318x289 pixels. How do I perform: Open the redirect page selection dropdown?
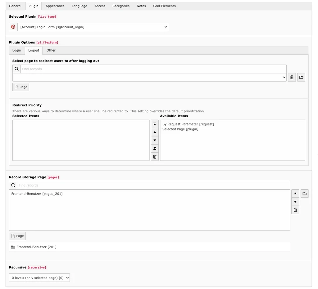[150, 77]
